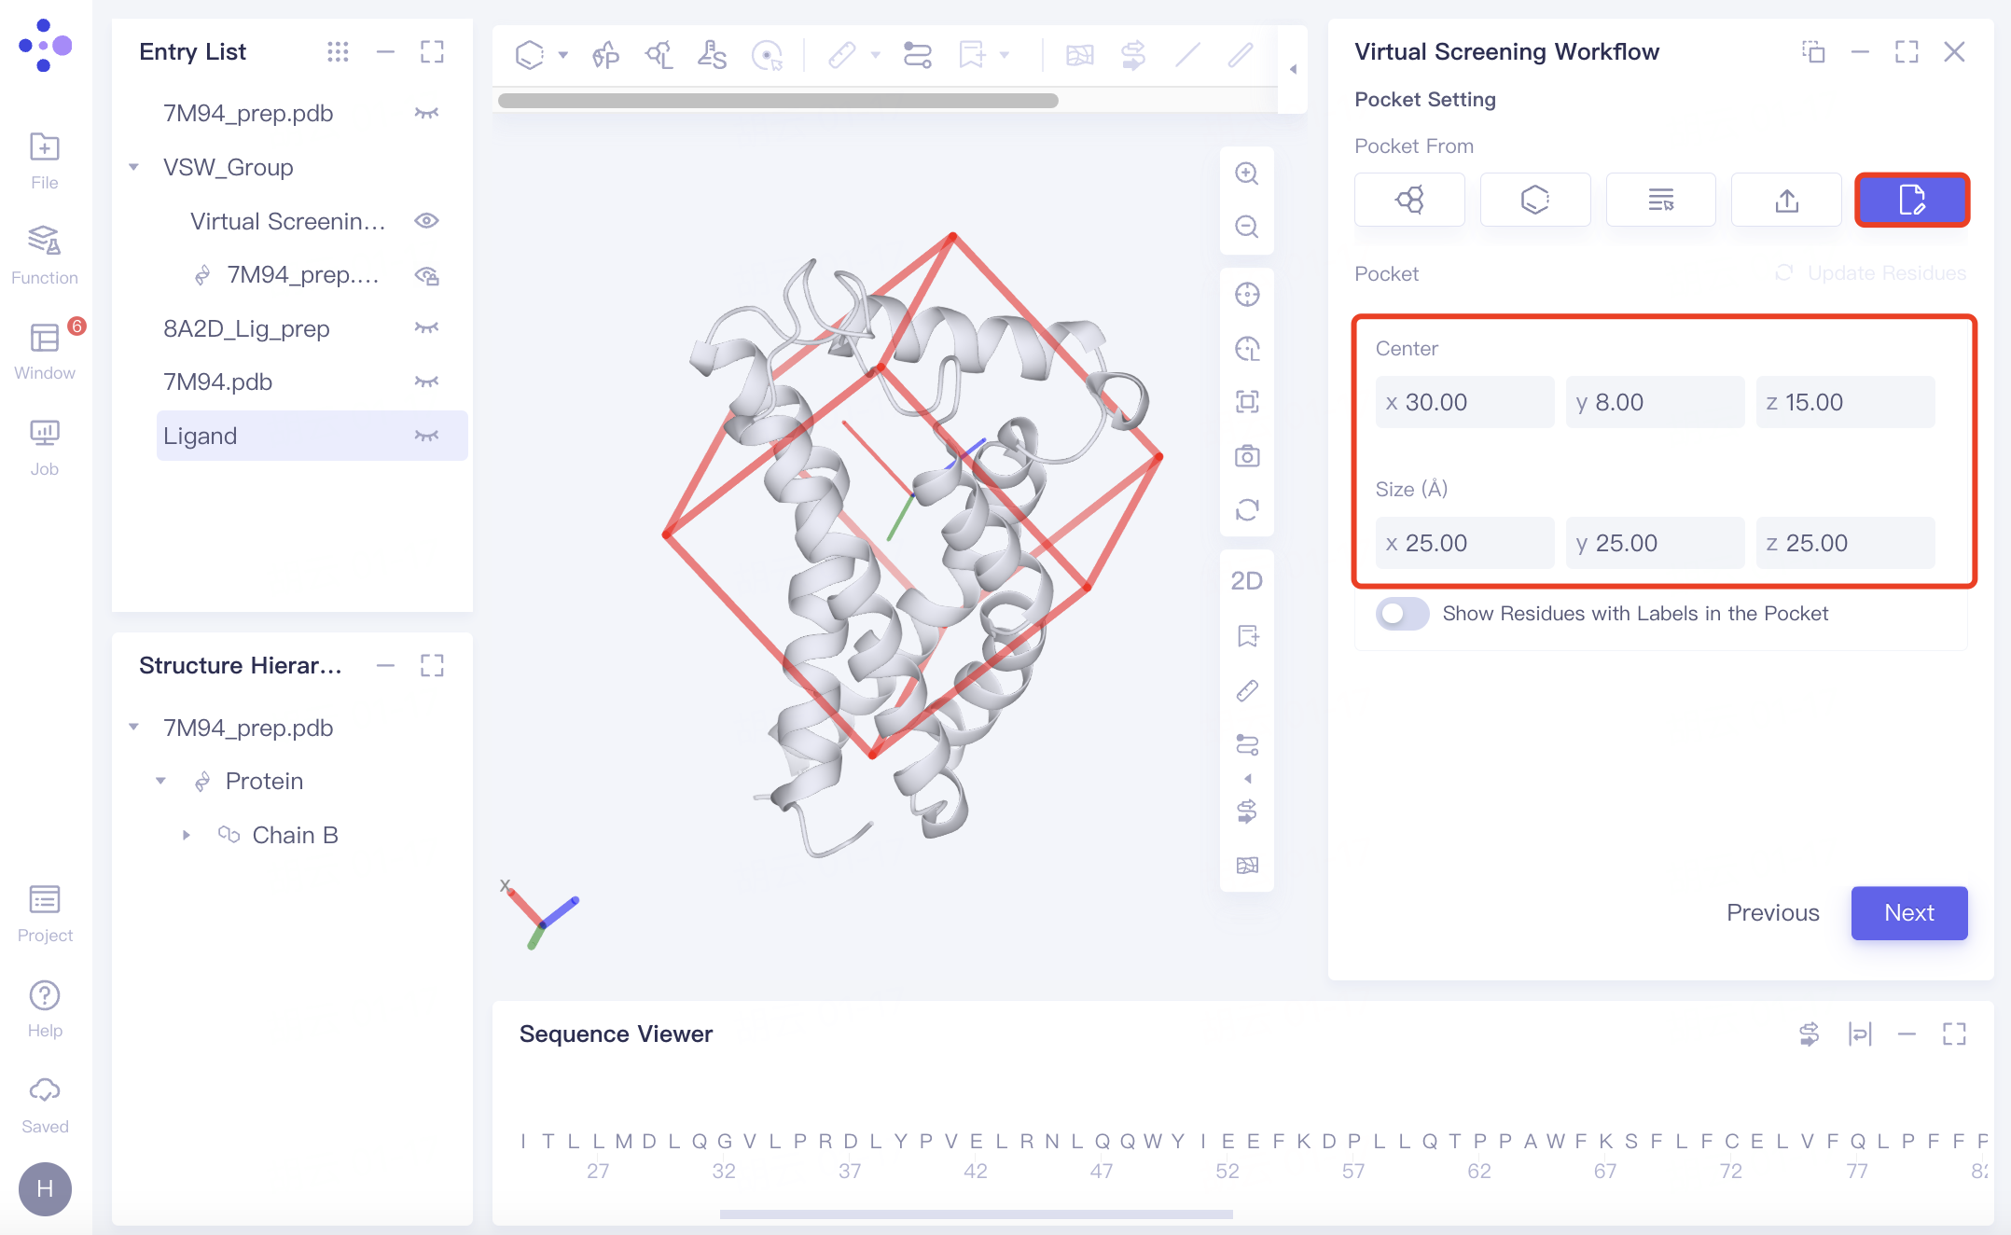Screen dimensions: 2011x1235
Task: Click the Size y 25.00 field
Action: [1655, 543]
